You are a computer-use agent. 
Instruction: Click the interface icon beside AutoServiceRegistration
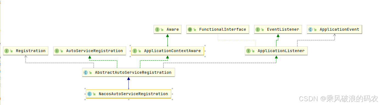pos(57,51)
